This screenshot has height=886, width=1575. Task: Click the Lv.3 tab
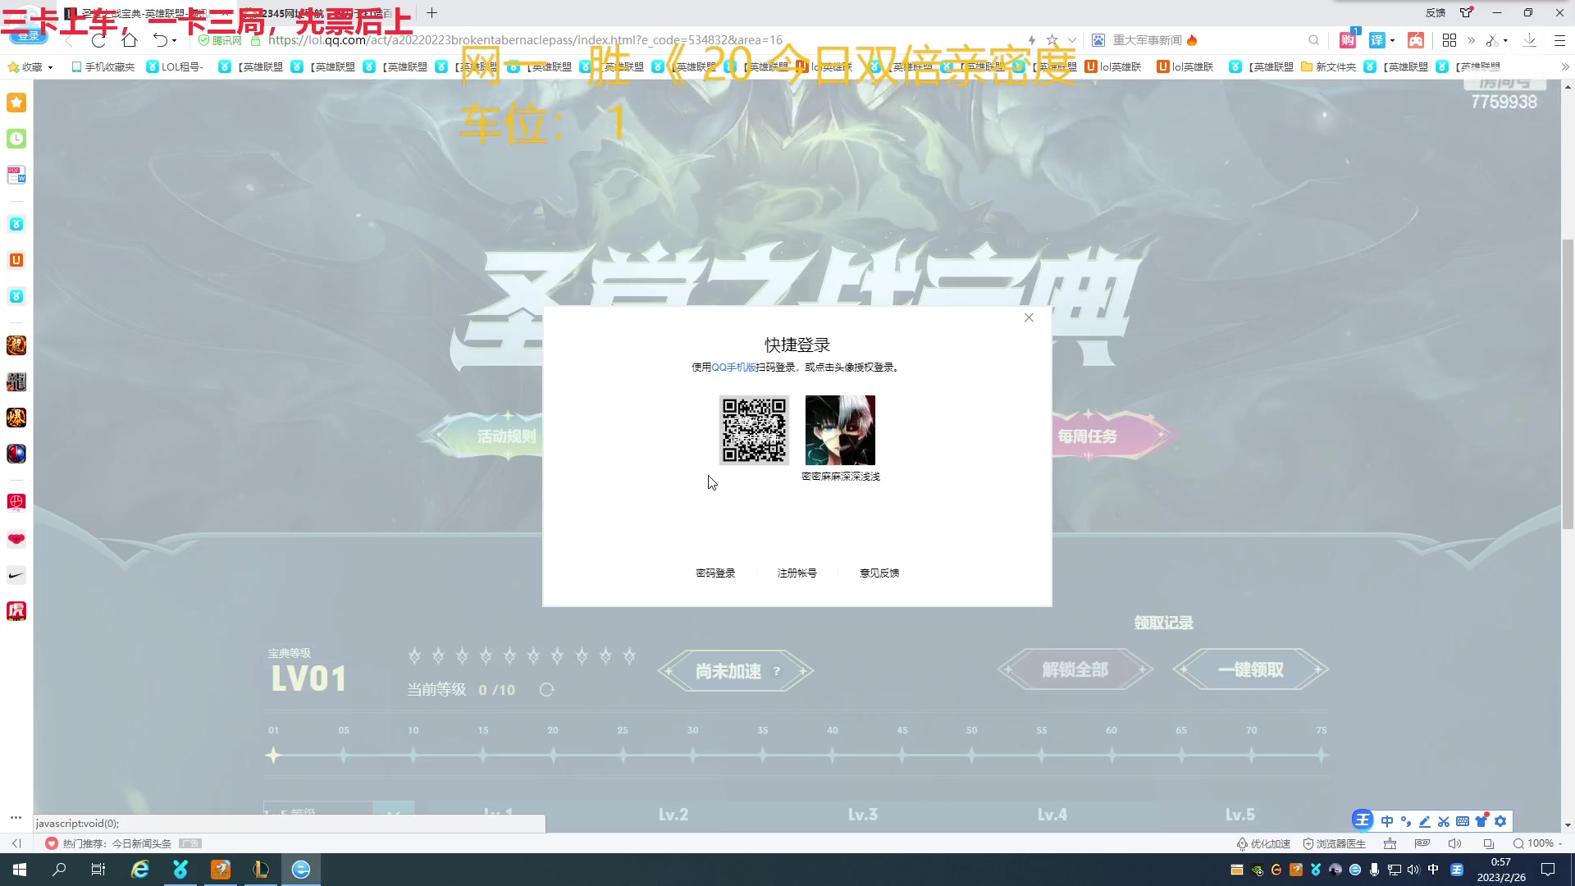(x=862, y=814)
